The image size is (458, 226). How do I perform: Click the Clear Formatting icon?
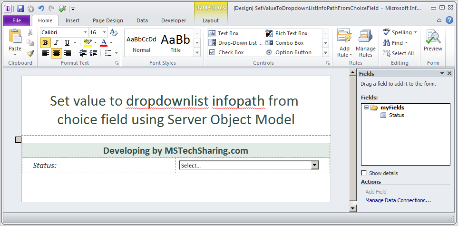click(x=114, y=32)
